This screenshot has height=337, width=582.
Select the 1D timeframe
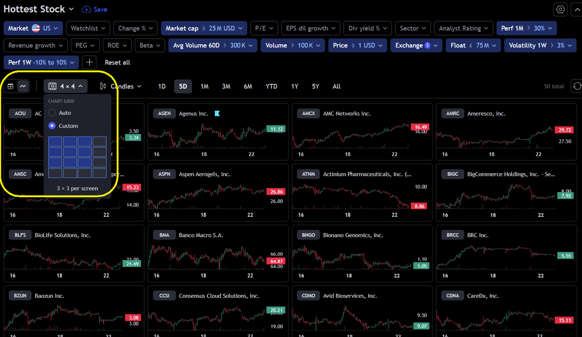[162, 86]
